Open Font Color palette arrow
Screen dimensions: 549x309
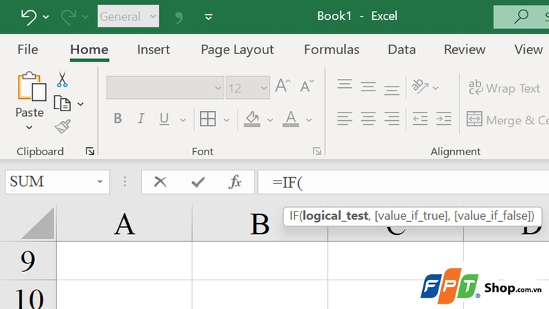[309, 120]
